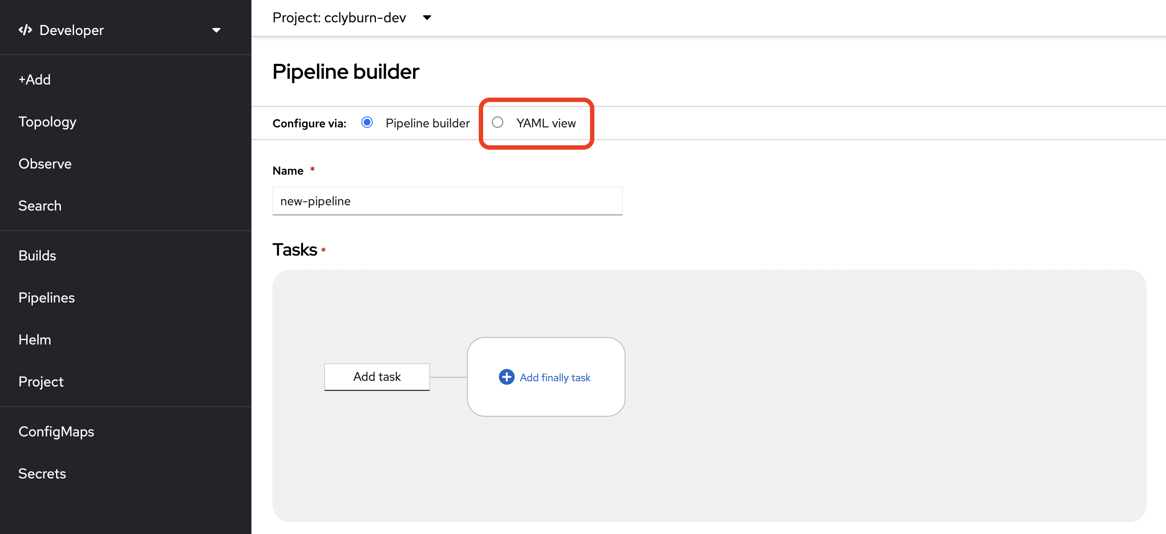Select Project in the sidebar
Screen dimensions: 1166x534
coord(41,382)
